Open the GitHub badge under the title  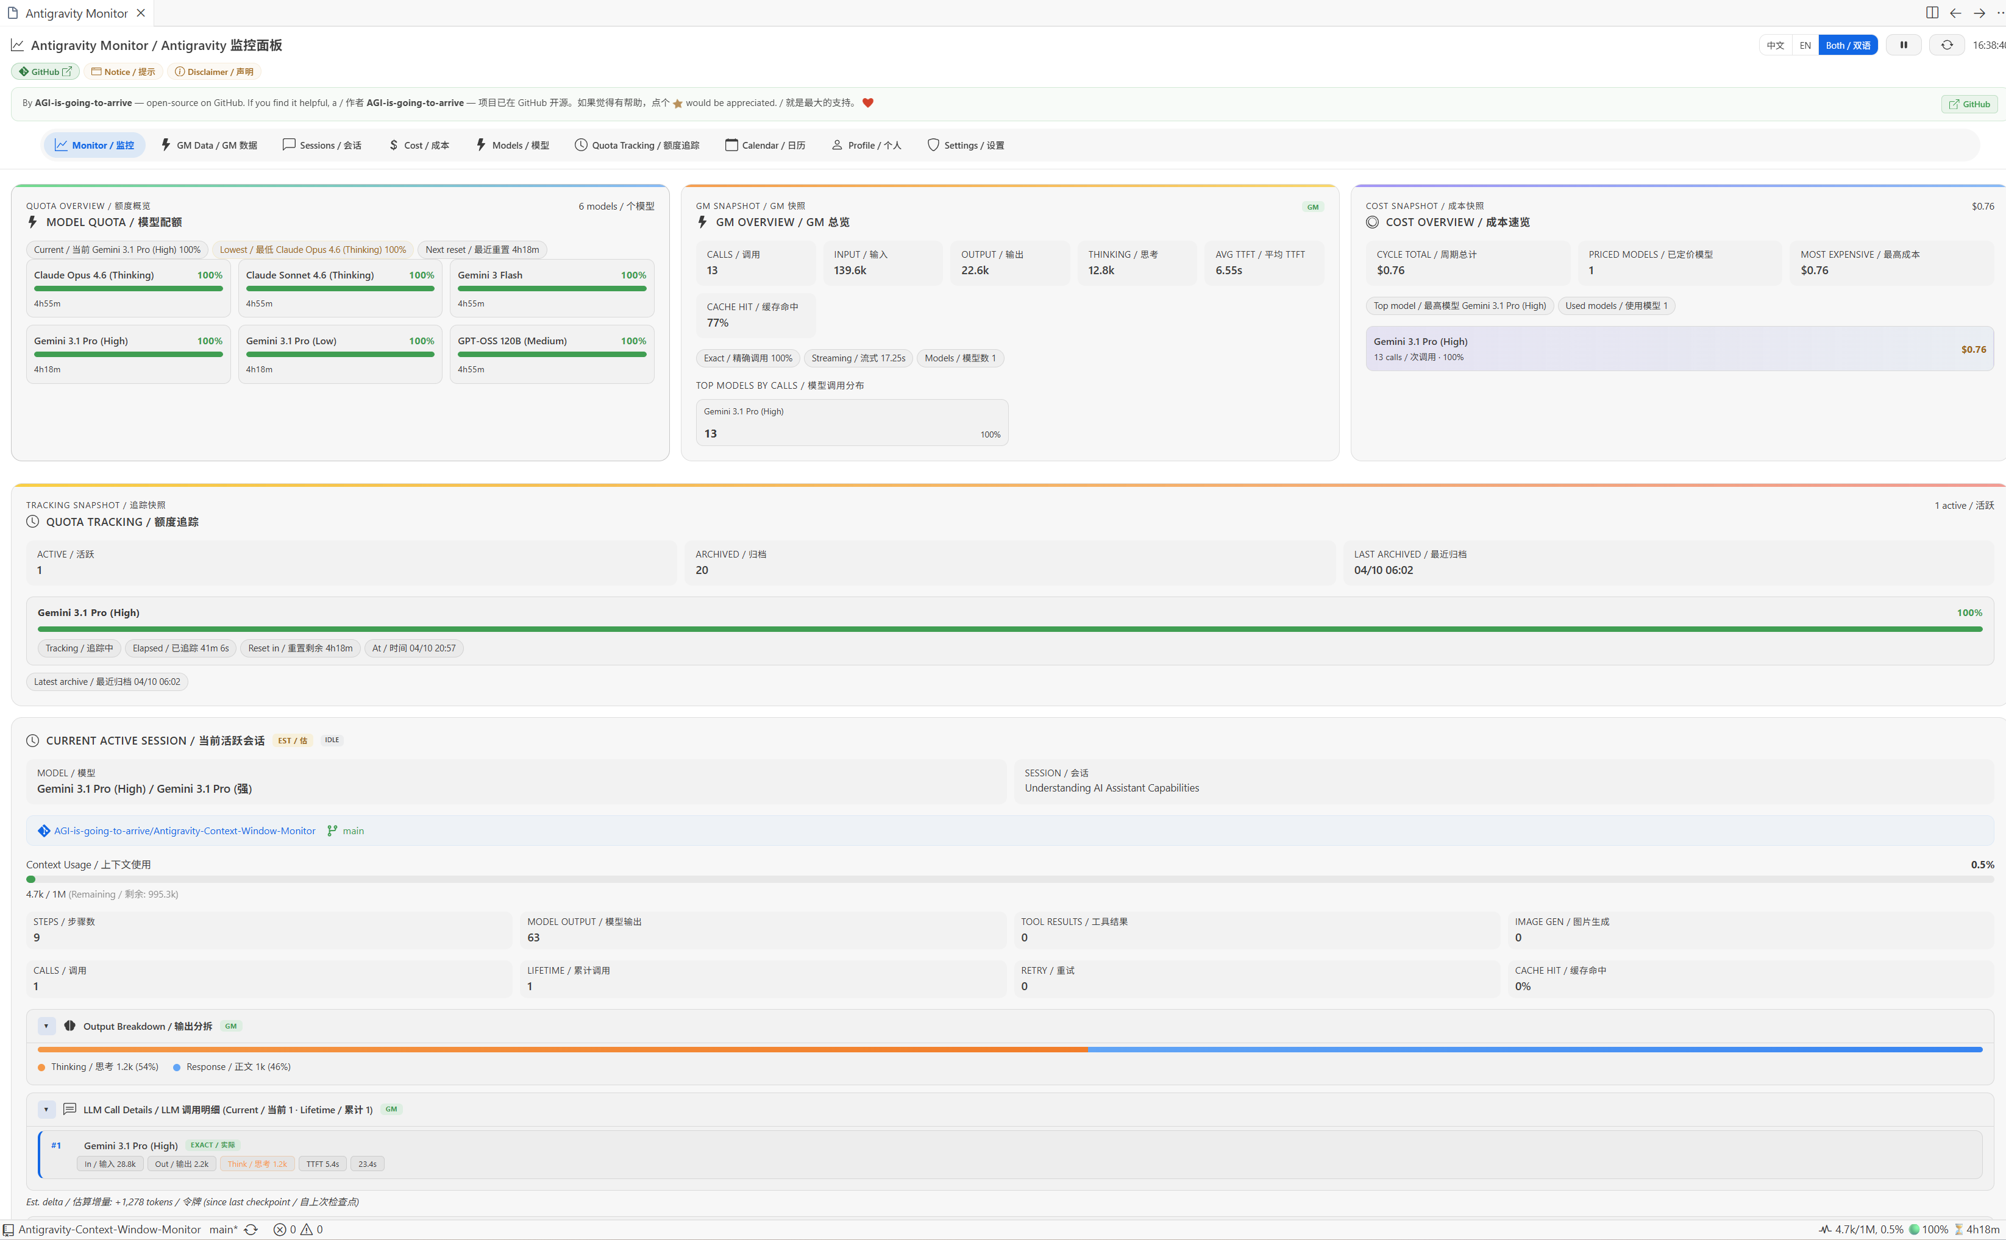click(x=45, y=71)
